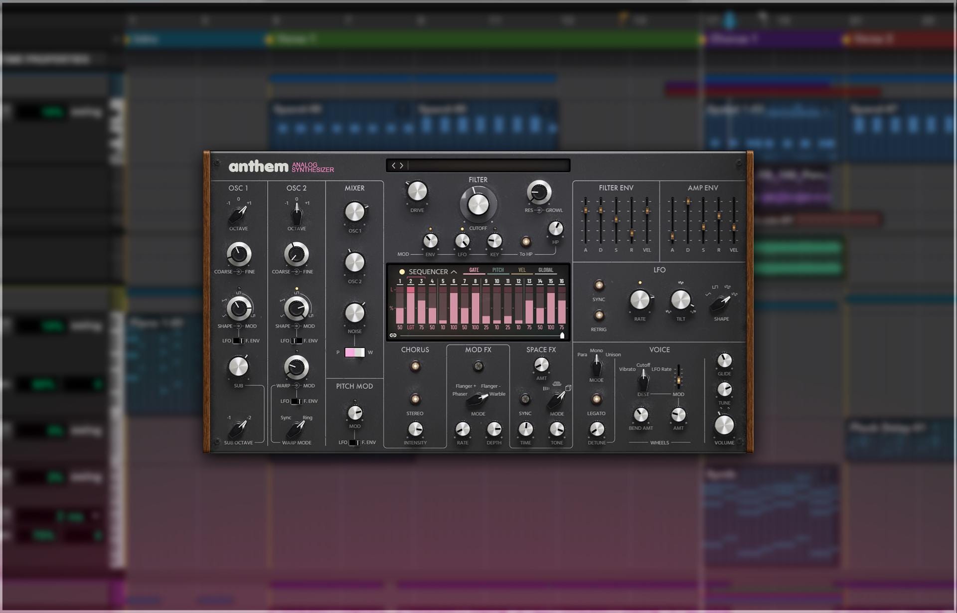Go to the next preset arrow
957x613 pixels.
coord(401,165)
